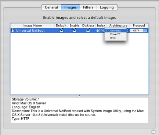
Task: Switch to the General tab
Action: pos(51,7)
